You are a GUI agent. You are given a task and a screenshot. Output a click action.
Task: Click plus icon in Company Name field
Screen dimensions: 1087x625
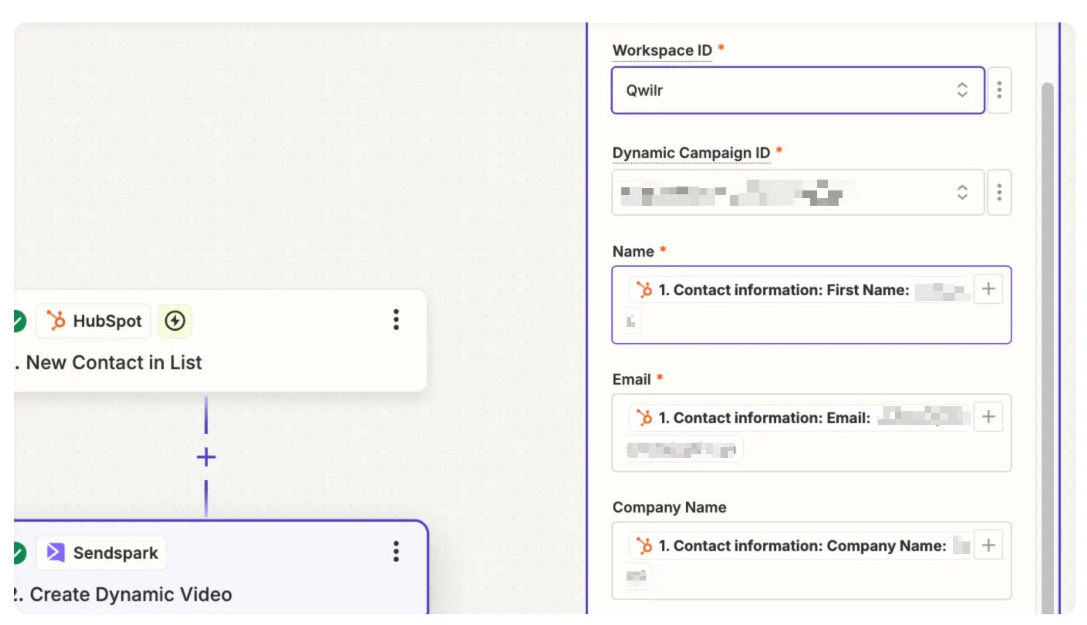988,545
